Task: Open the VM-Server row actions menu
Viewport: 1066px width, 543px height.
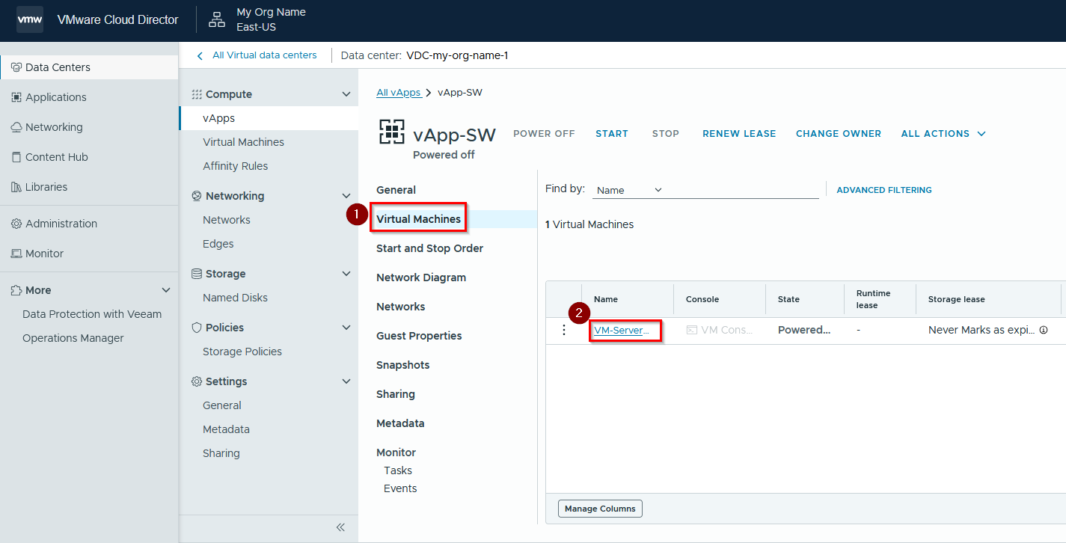Action: click(564, 330)
